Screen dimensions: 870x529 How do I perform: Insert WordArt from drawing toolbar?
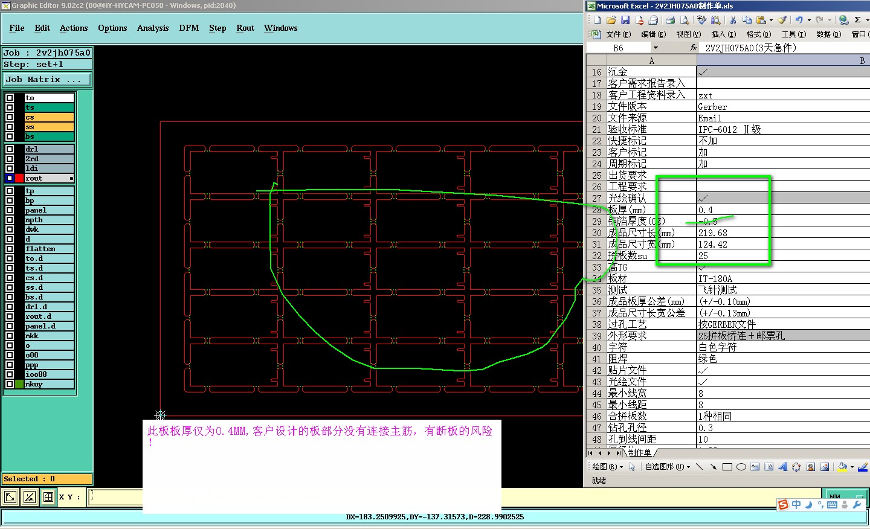tap(782, 467)
